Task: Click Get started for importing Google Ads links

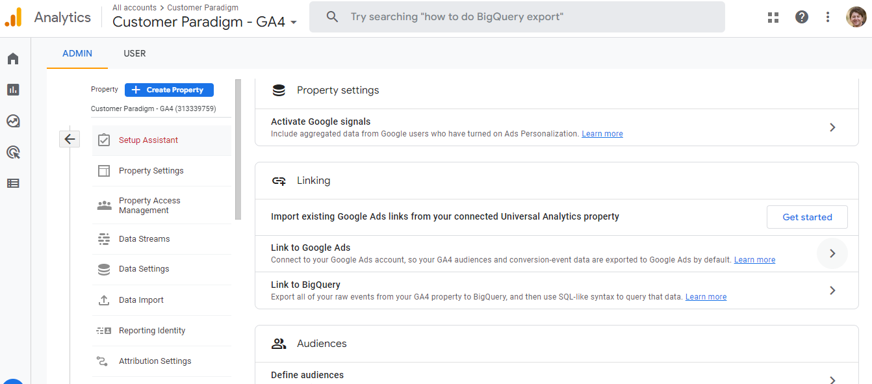Action: [x=807, y=217]
